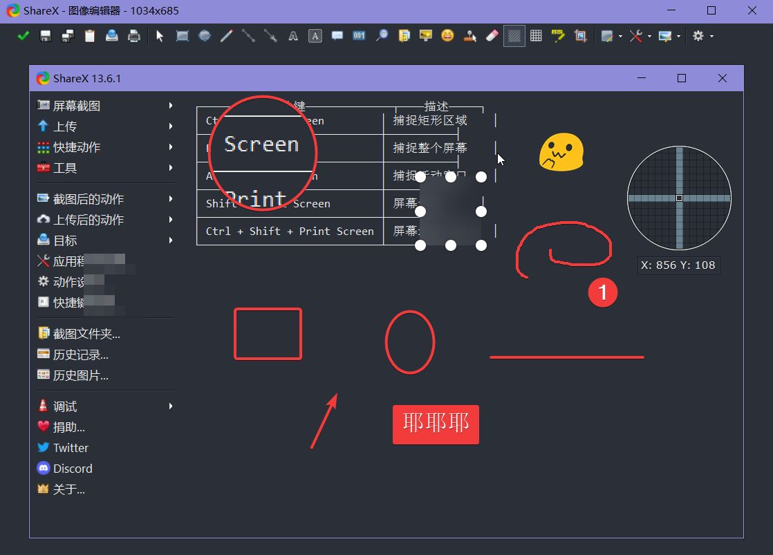Toggle the active Blur tool

coord(514,36)
